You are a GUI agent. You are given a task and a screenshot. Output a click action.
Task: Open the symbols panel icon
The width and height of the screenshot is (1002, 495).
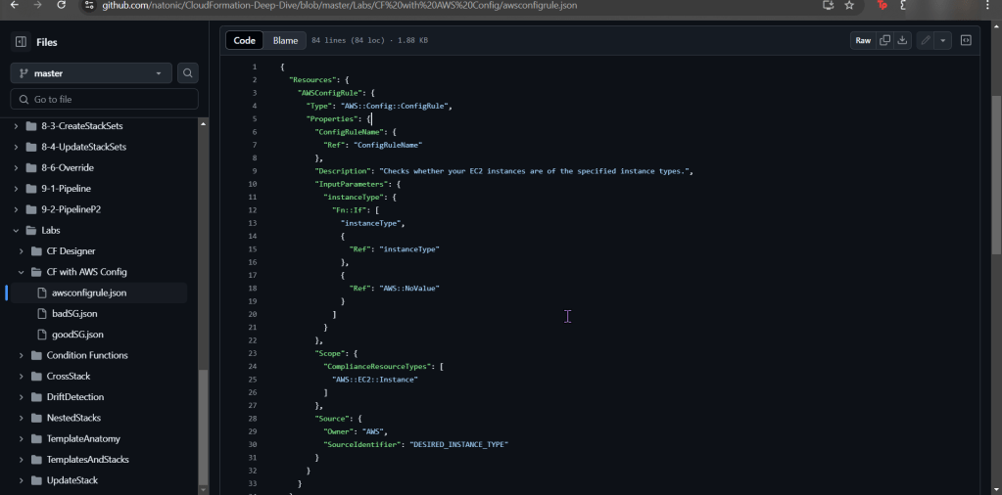pyautogui.click(x=966, y=41)
